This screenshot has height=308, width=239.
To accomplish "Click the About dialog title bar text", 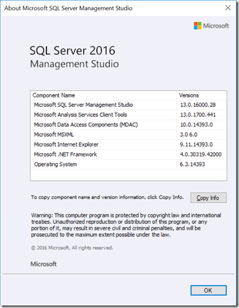I will pyautogui.click(x=68, y=8).
